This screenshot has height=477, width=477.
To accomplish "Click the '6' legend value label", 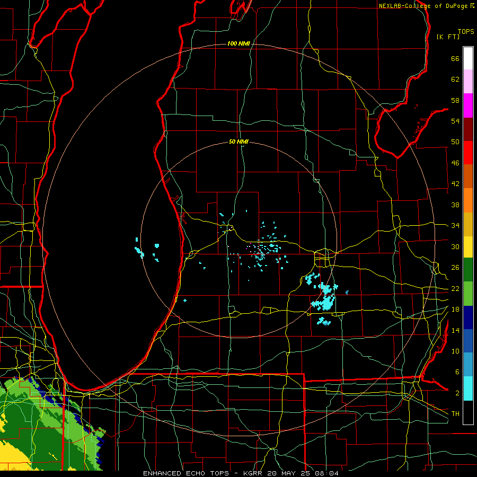I will [x=457, y=372].
